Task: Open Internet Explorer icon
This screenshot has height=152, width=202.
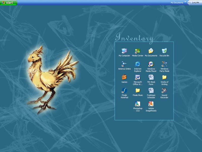Action: pyautogui.click(x=138, y=67)
